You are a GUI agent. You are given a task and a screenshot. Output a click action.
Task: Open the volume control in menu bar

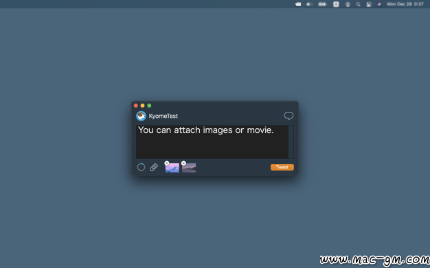(x=309, y=4)
